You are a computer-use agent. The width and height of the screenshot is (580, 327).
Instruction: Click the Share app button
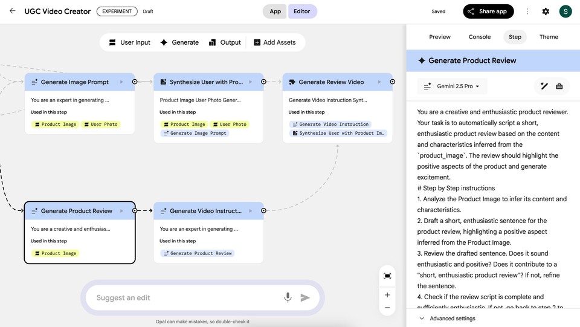(x=488, y=11)
